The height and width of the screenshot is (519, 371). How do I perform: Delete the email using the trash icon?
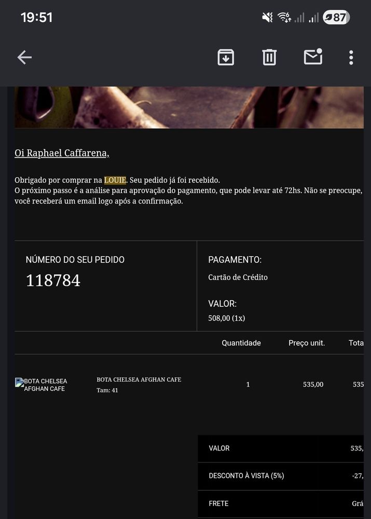[269, 57]
